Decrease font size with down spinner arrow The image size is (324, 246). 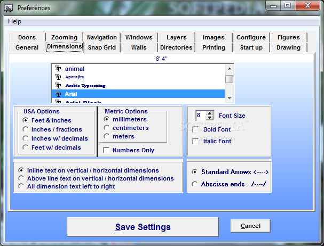(210, 118)
